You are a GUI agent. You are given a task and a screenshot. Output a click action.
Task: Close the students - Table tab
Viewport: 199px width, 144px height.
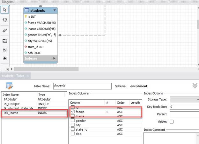coord(28,76)
